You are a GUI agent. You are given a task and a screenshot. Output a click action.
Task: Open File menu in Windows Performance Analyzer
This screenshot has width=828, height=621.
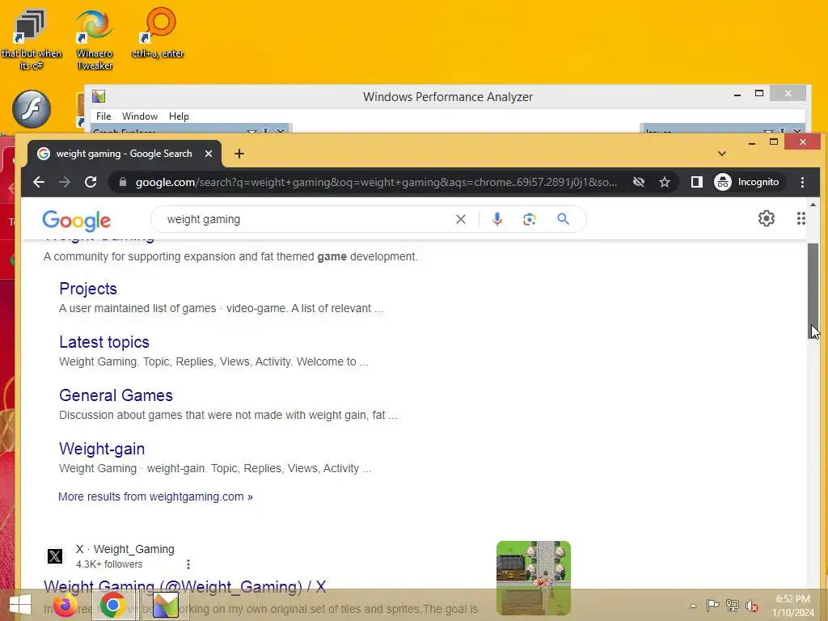click(x=103, y=116)
